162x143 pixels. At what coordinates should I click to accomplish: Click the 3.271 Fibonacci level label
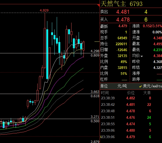pos(95,117)
